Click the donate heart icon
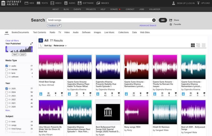 pos(120,9)
